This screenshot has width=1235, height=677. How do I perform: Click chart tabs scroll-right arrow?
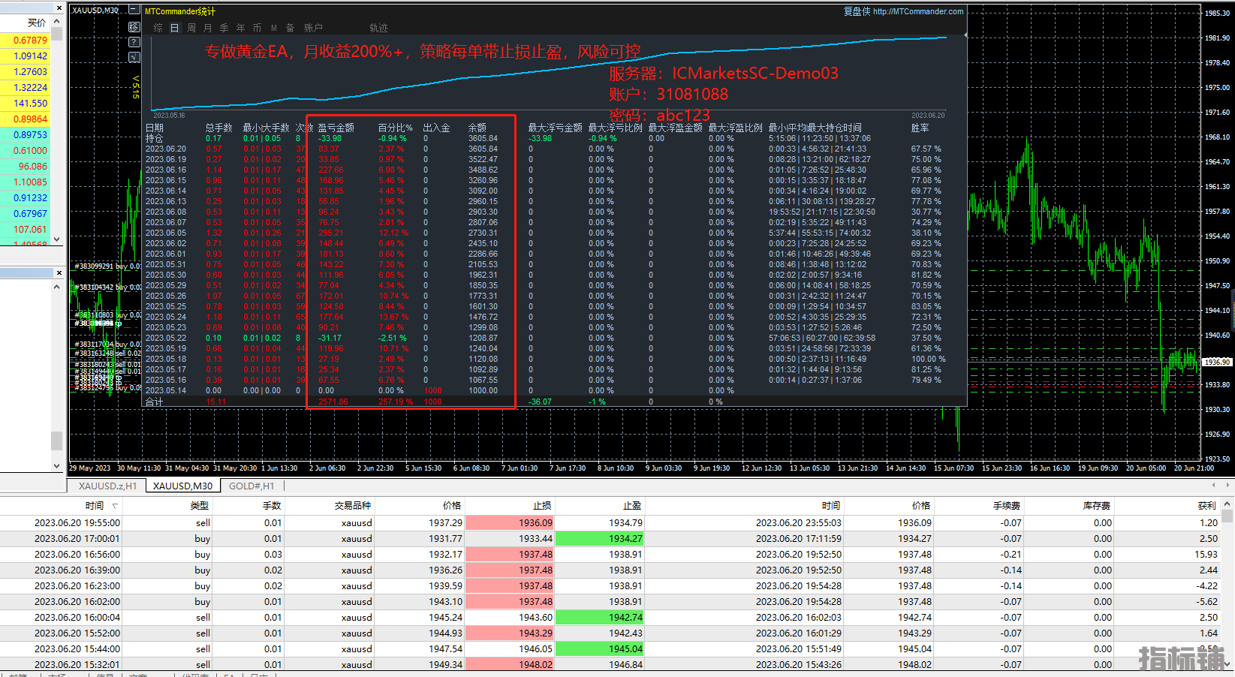pos(1228,485)
